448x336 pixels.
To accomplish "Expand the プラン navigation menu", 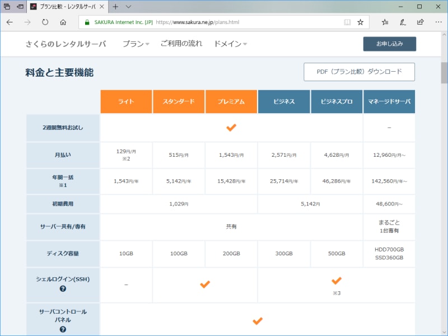I will 136,44.
